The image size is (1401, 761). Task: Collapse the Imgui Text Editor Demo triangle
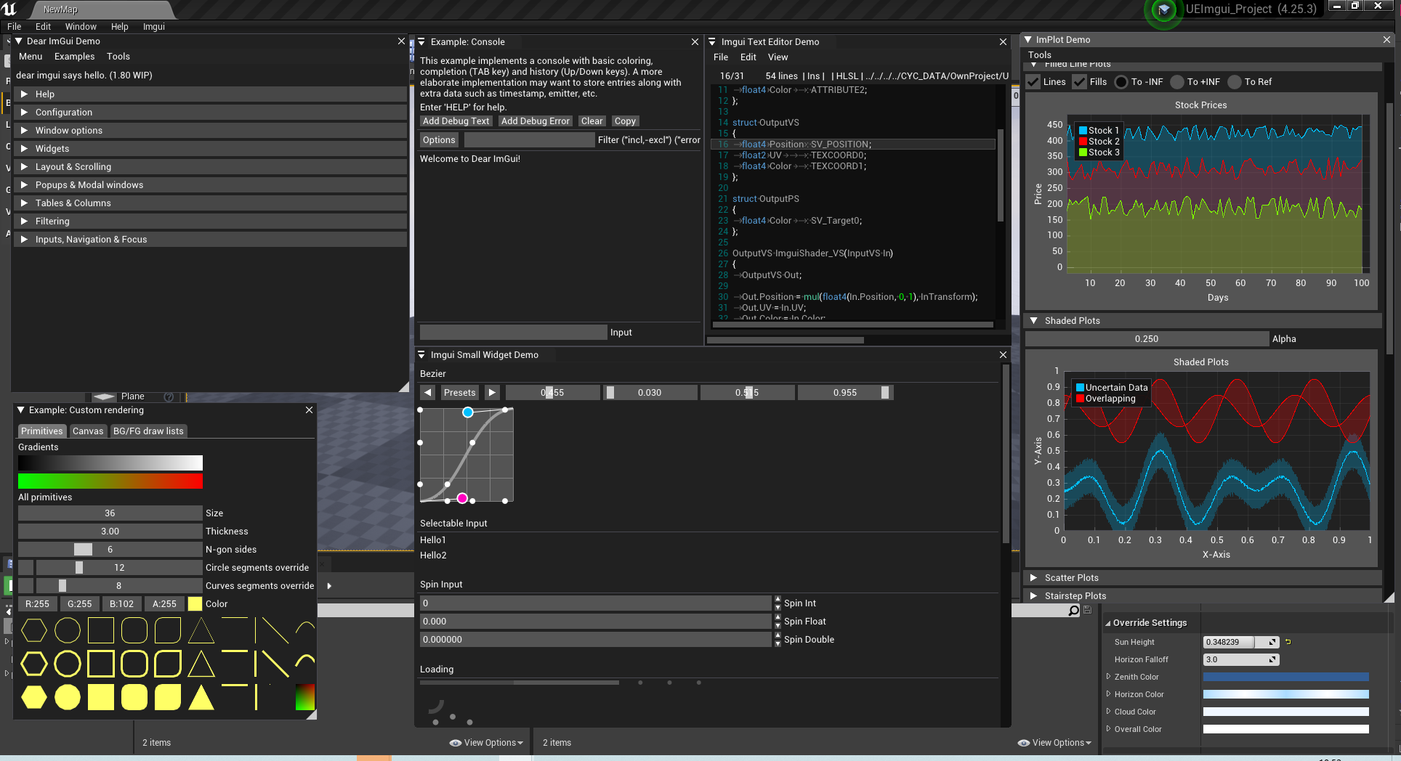[x=712, y=42]
